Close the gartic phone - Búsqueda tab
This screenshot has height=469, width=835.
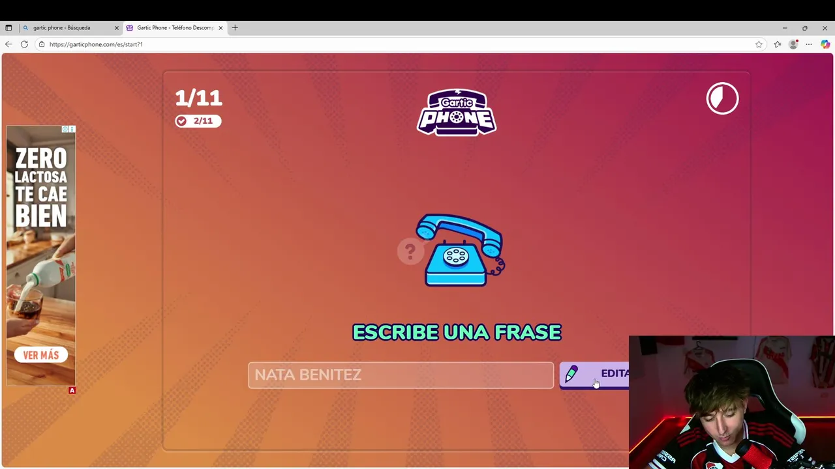tap(117, 28)
